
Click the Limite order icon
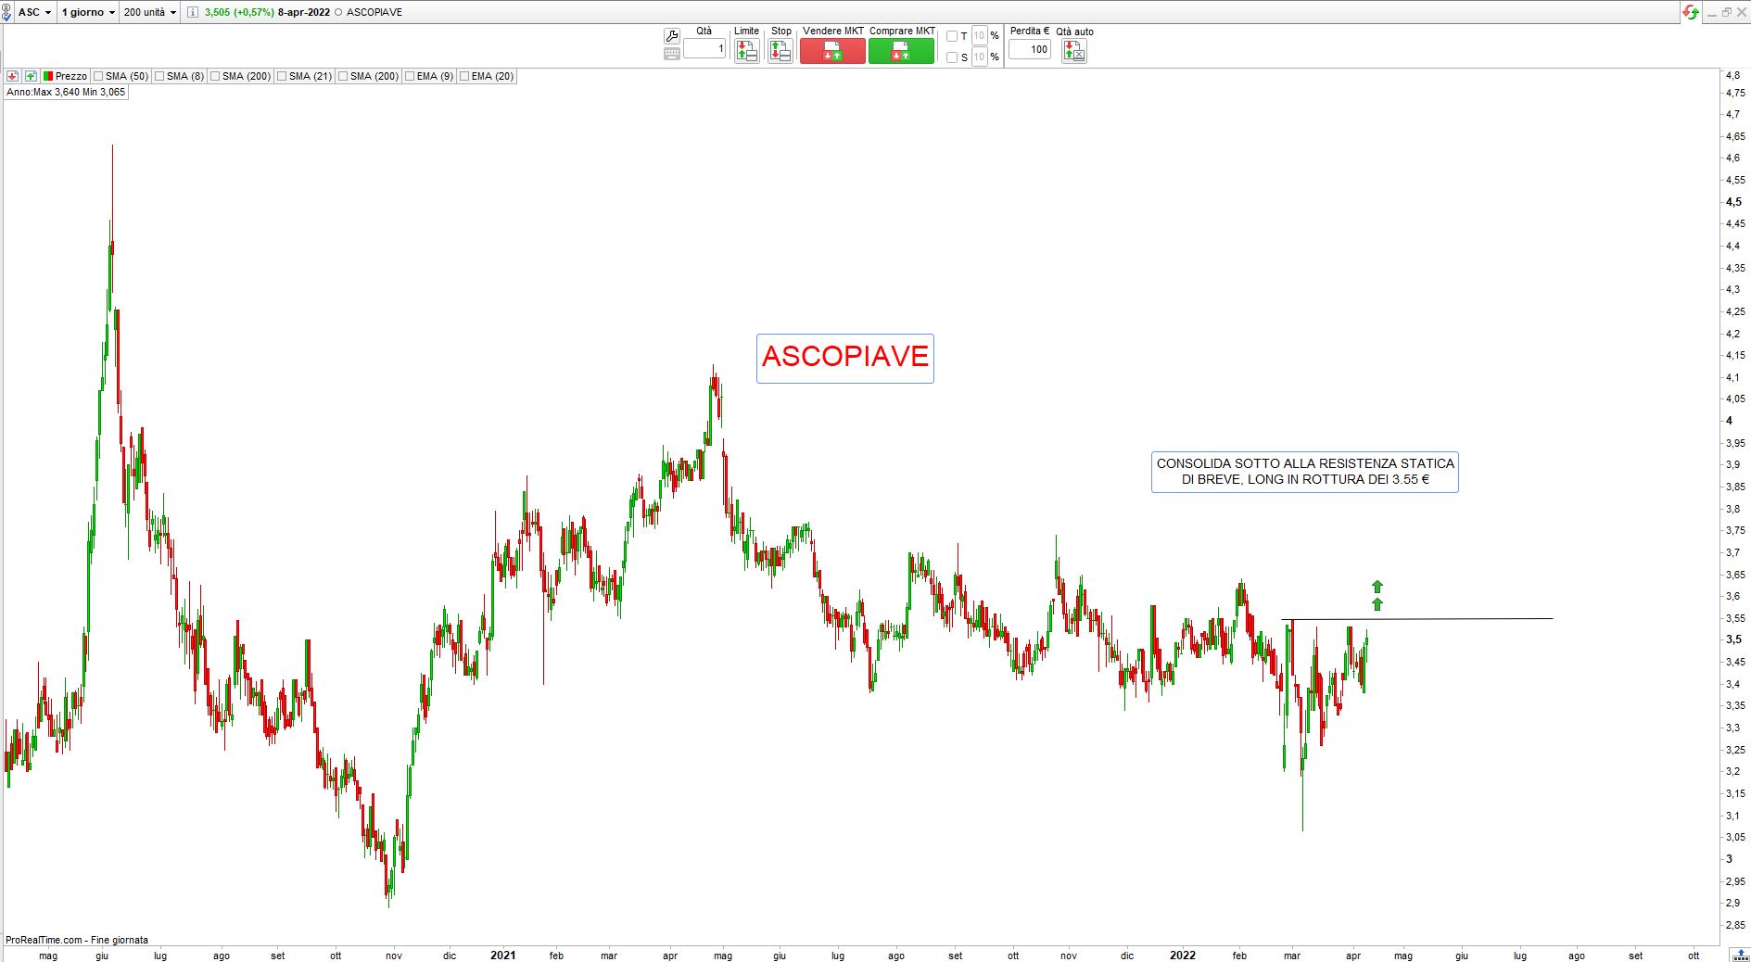coord(746,51)
